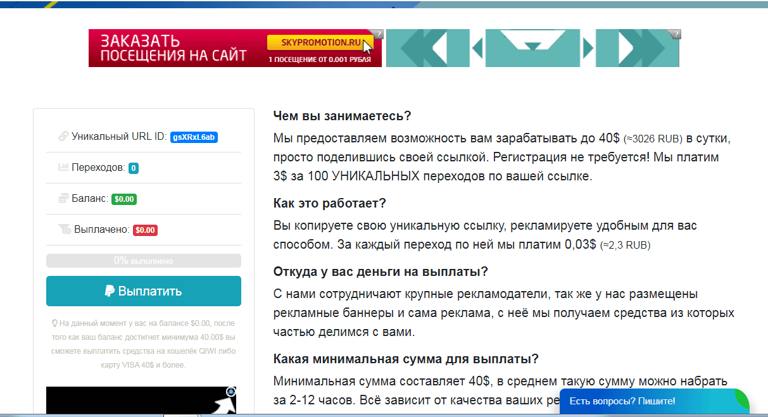The image size is (768, 417).
Task: Click the yellow SKYPROMOTION.RU banner button
Action: (318, 43)
